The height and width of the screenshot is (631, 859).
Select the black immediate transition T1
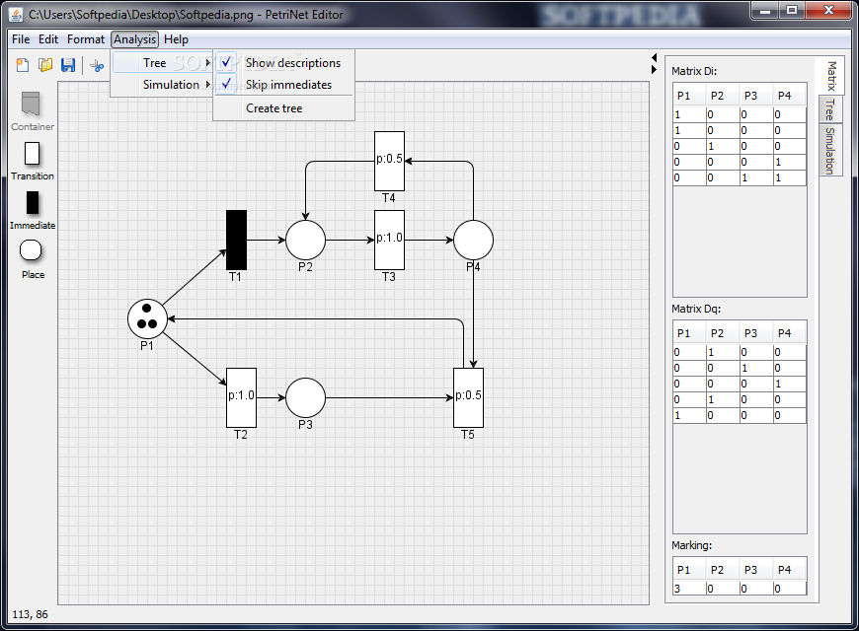pos(236,240)
